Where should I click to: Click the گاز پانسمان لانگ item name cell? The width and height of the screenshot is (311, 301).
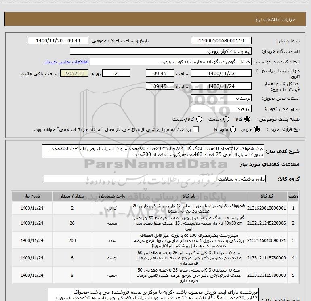click(189, 223)
